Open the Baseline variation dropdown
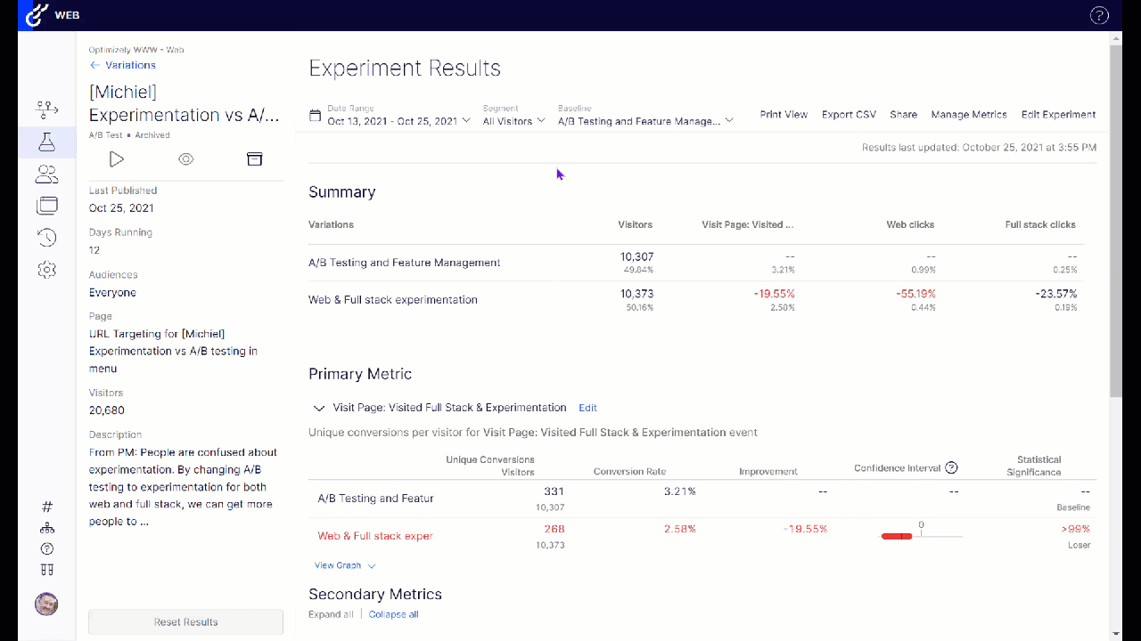Image resolution: width=1141 pixels, height=641 pixels. [645, 120]
